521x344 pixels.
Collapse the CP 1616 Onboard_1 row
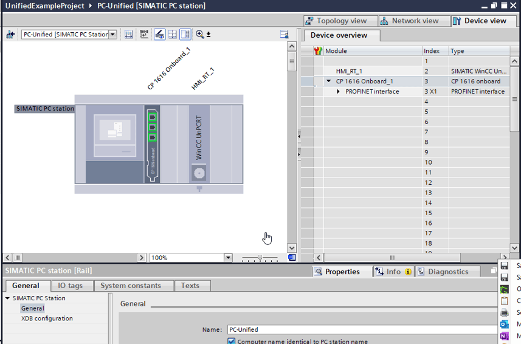[x=329, y=81]
